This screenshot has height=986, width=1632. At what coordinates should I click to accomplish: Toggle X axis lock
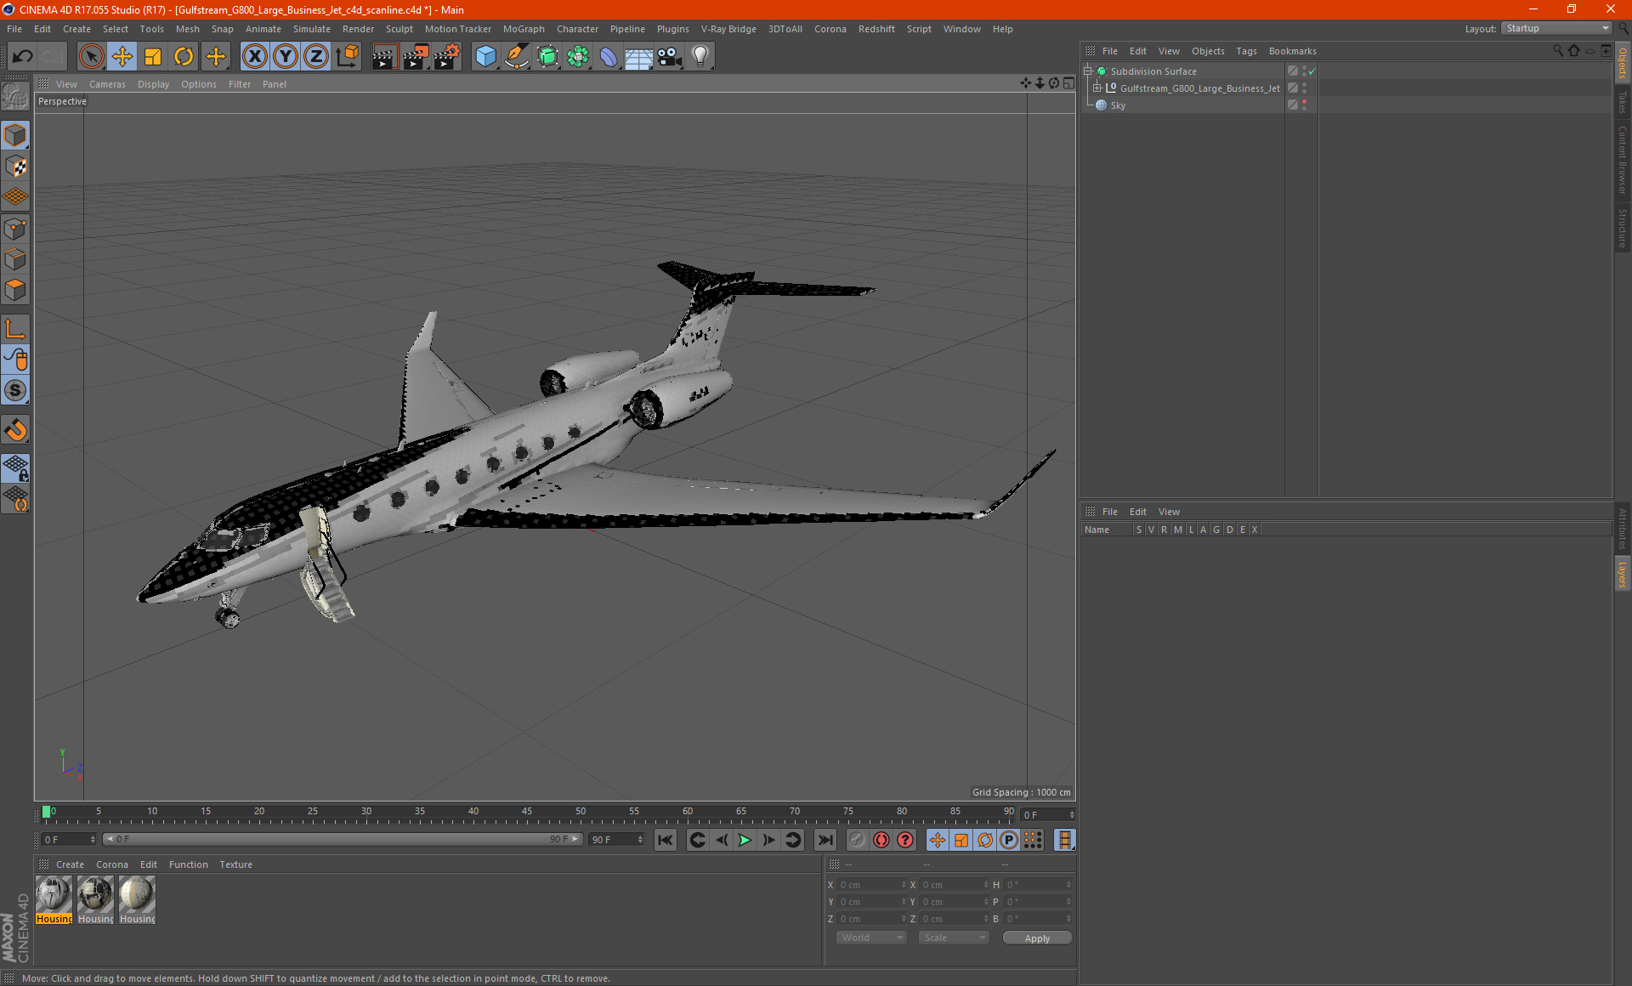coord(254,57)
